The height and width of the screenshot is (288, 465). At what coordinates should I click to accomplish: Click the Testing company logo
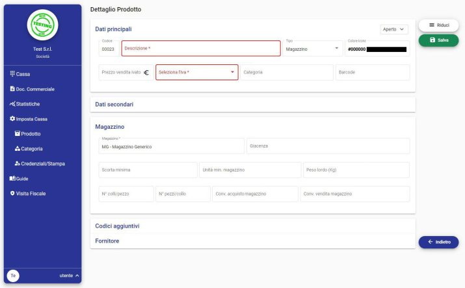point(42,25)
